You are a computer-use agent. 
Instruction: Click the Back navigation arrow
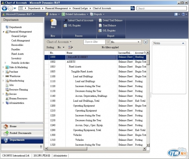(4, 8)
